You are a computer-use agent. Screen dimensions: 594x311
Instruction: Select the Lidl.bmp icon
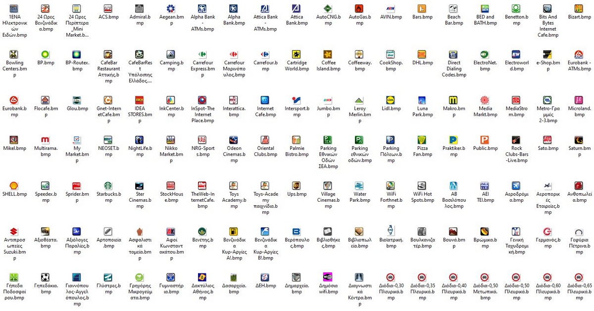coord(391,100)
